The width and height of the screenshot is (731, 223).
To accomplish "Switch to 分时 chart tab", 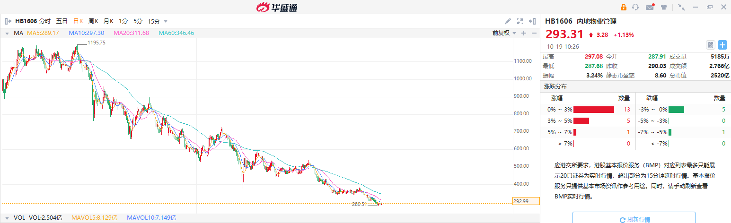I will coord(45,21).
